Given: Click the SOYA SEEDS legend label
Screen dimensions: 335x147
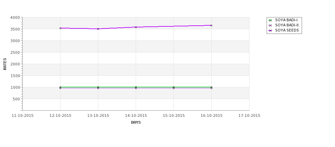Looking at the screenshot, I should (x=287, y=30).
